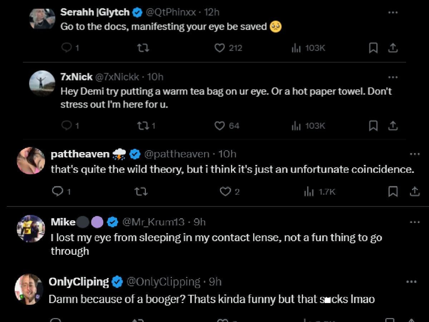
Task: Click the retweet icon on 7xNick's reply
Action: click(x=143, y=126)
